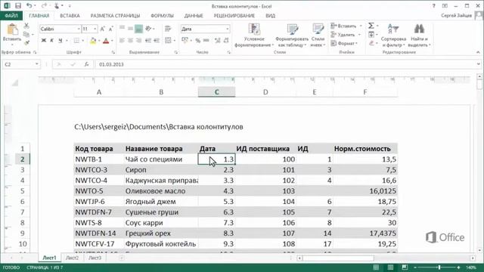This screenshot has height=272, width=484.
Task: Click the decrease decimal icon
Action: tap(226, 40)
